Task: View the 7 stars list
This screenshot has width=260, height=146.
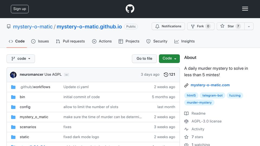Action: [197, 137]
